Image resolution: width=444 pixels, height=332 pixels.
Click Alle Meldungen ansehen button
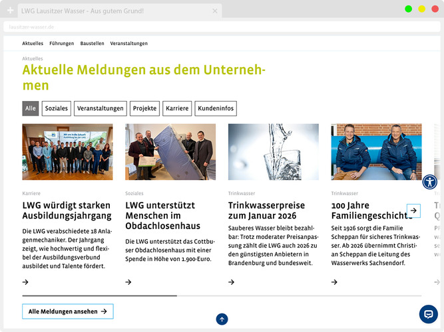[68, 311]
